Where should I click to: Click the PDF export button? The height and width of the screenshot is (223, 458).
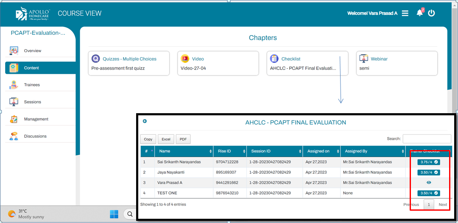point(183,139)
